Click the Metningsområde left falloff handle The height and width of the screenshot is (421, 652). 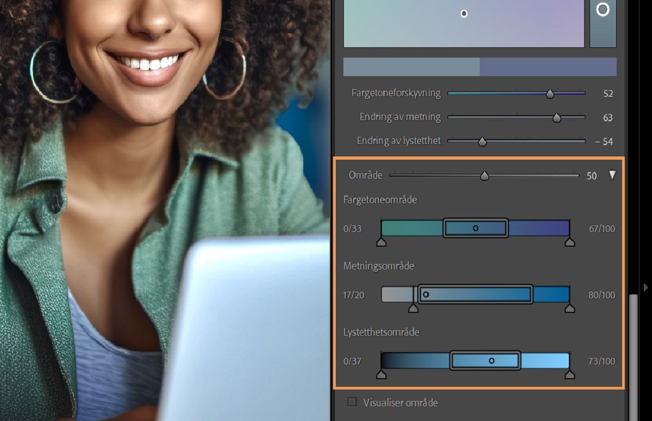[413, 308]
